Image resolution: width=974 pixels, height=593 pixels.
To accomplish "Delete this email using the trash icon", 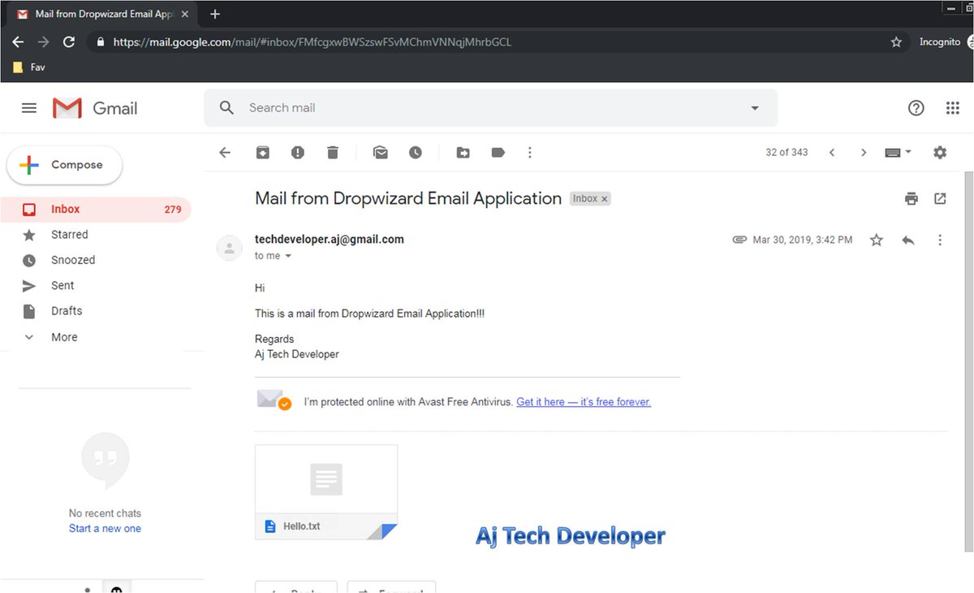I will [333, 152].
